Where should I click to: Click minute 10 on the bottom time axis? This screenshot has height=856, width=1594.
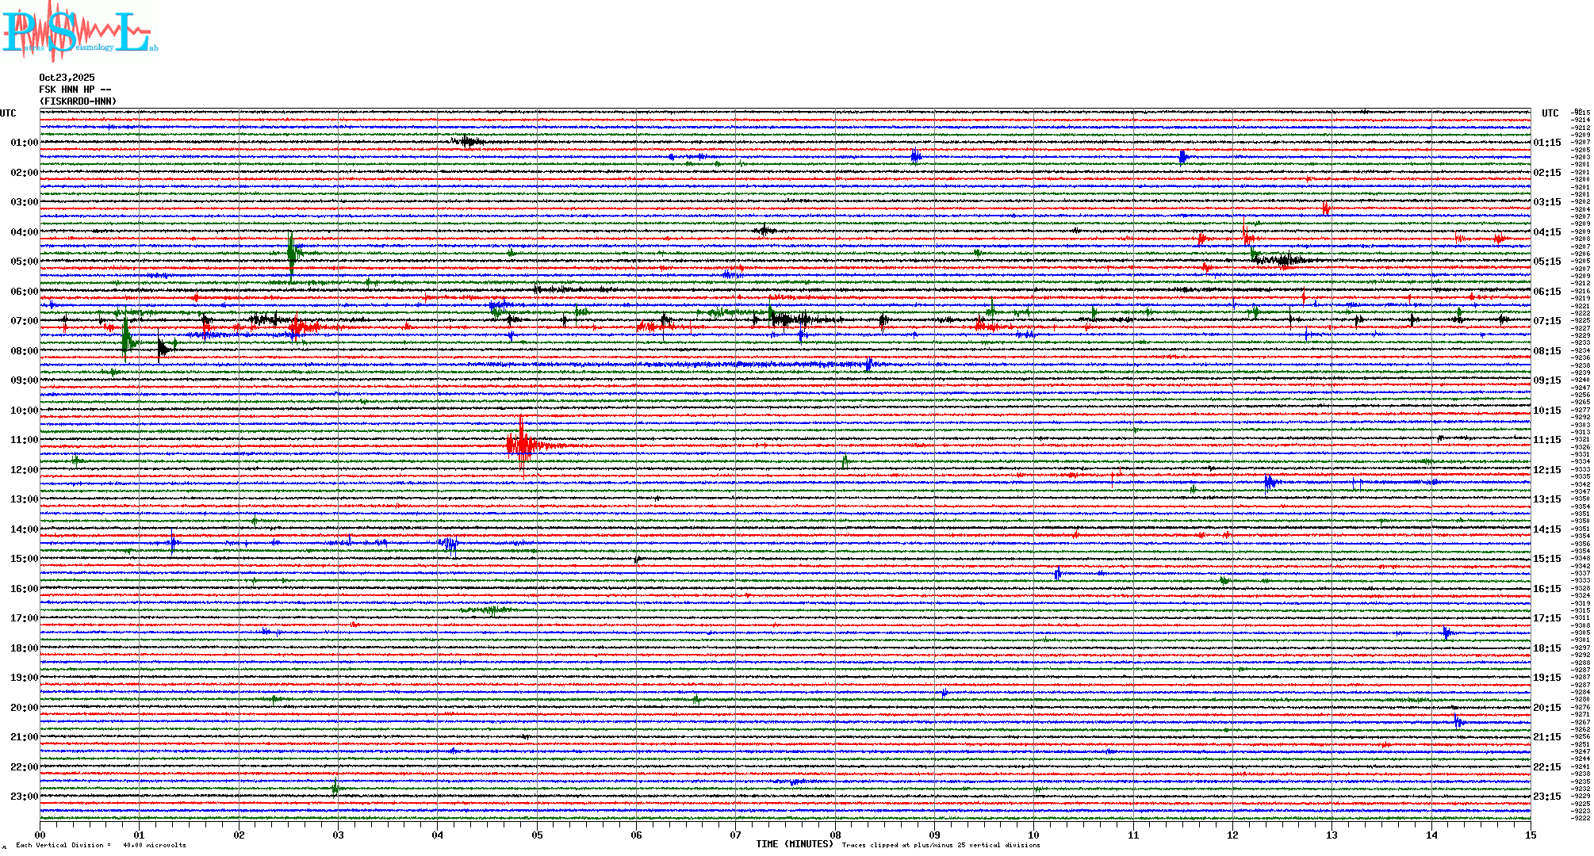pyautogui.click(x=1033, y=835)
